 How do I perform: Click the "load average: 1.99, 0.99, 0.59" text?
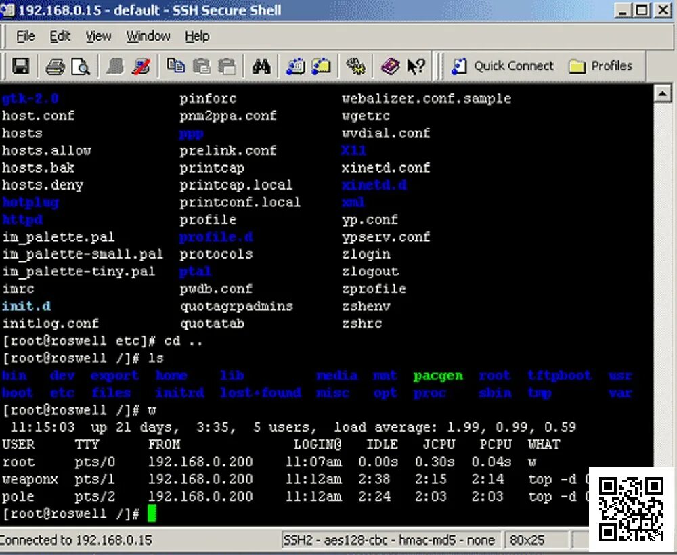(455, 427)
